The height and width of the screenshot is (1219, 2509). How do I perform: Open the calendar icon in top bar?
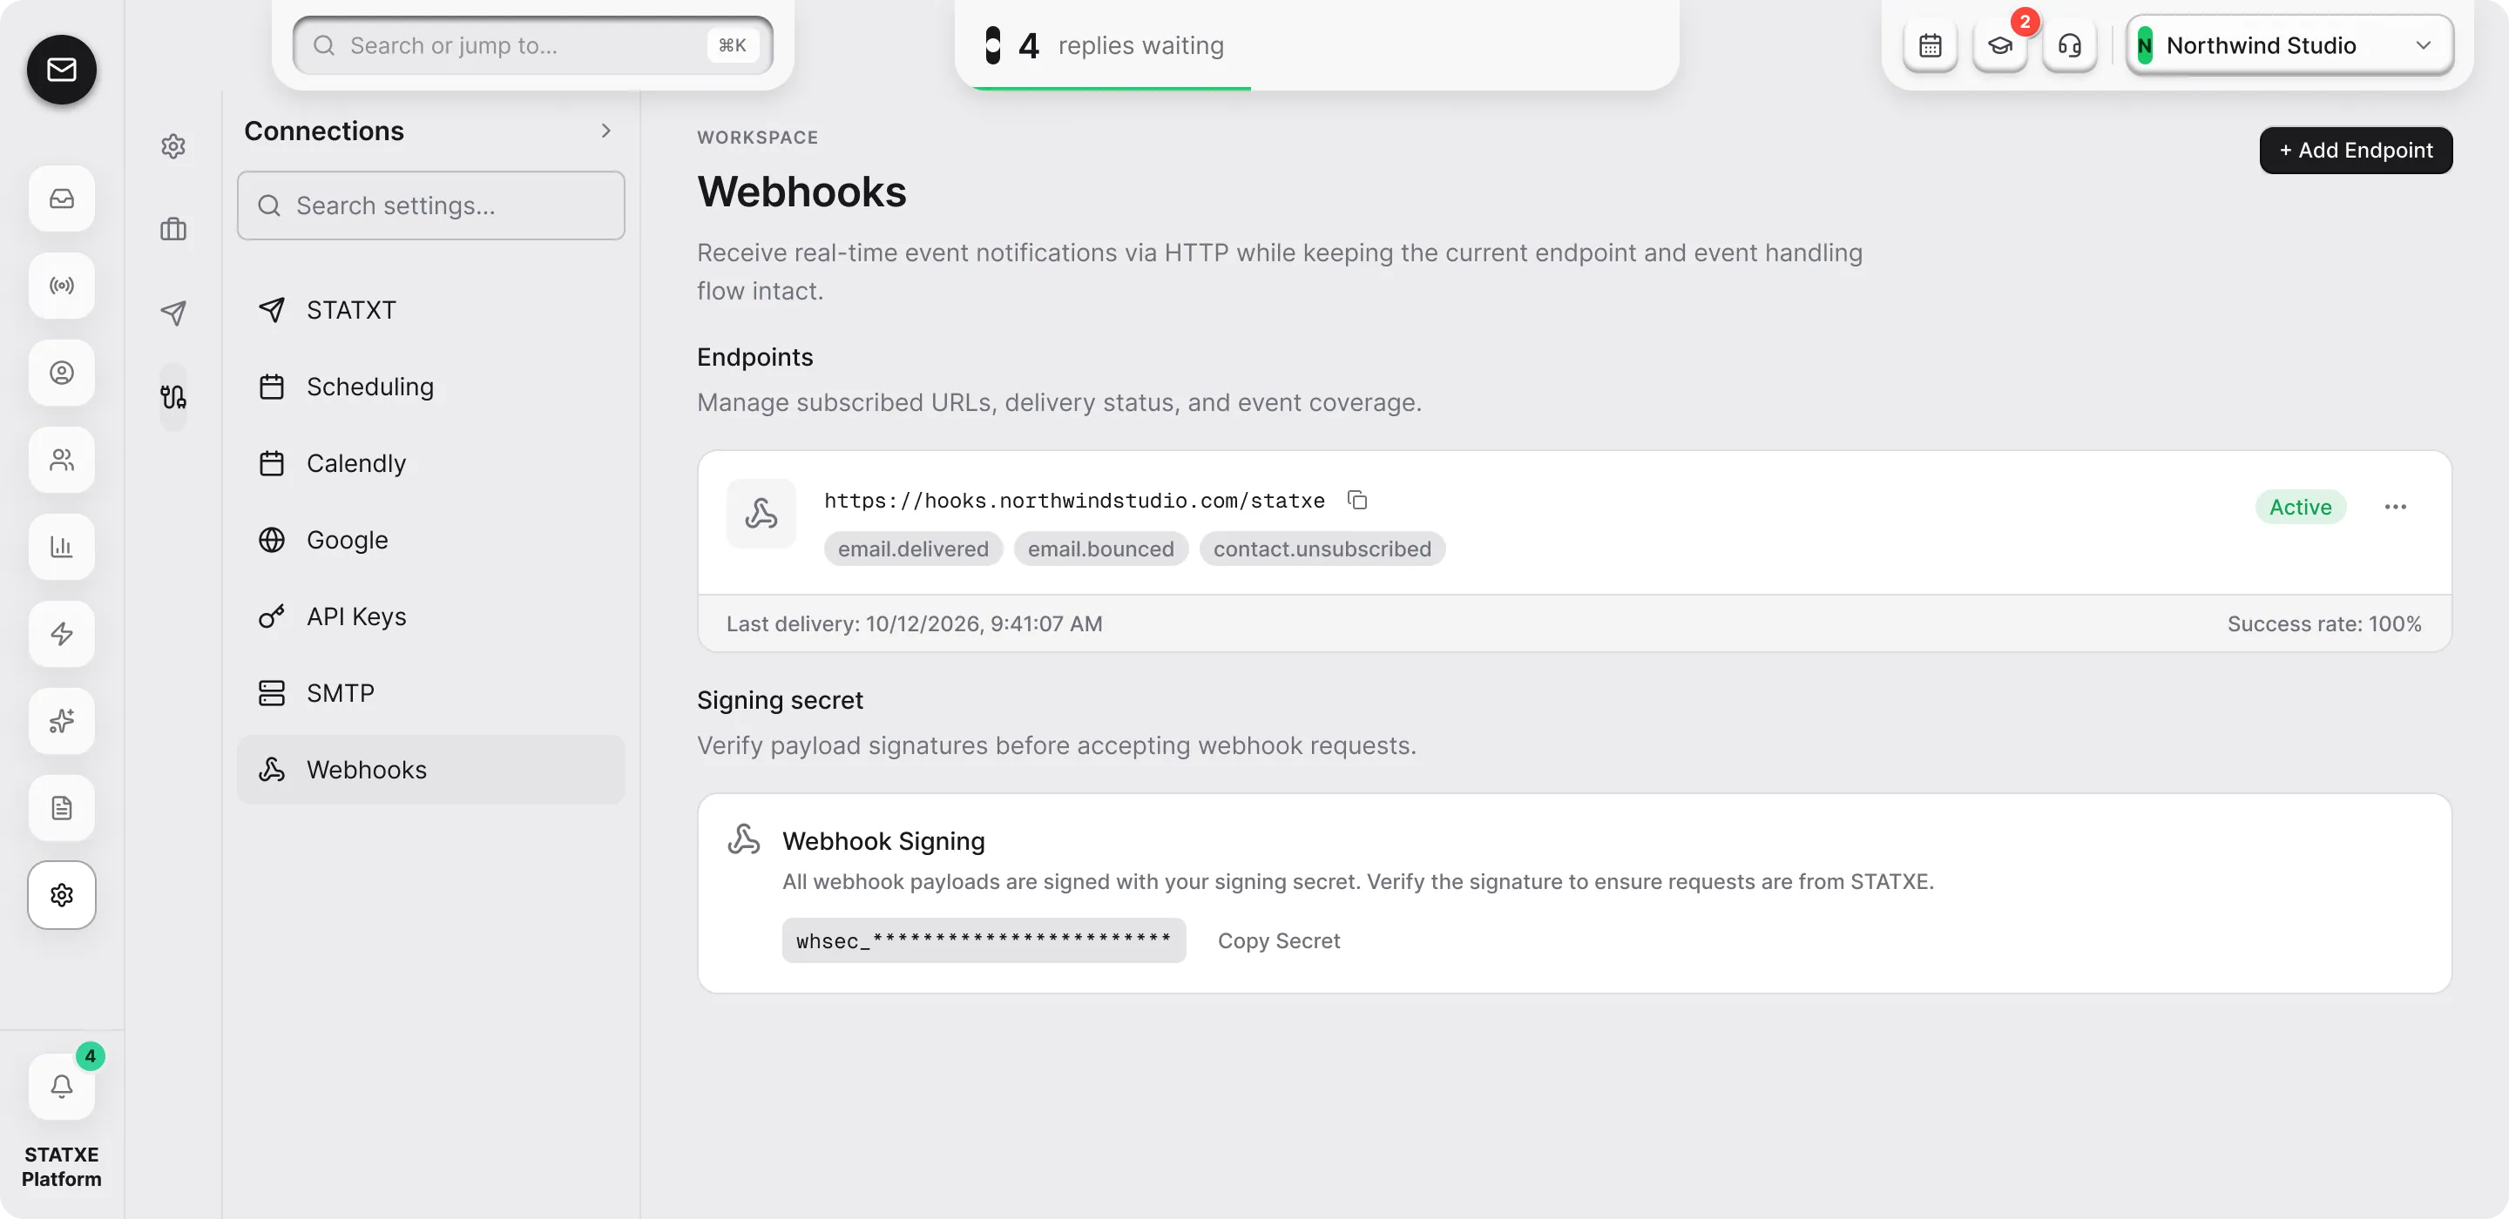click(1931, 46)
